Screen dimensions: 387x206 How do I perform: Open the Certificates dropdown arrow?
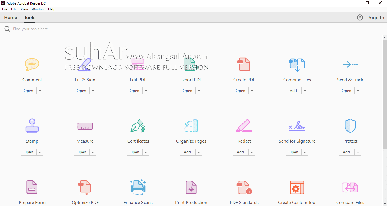click(146, 152)
